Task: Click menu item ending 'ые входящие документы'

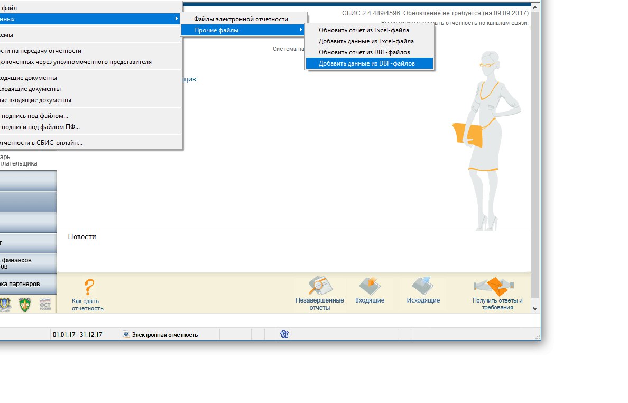Action: pyautogui.click(x=90, y=100)
